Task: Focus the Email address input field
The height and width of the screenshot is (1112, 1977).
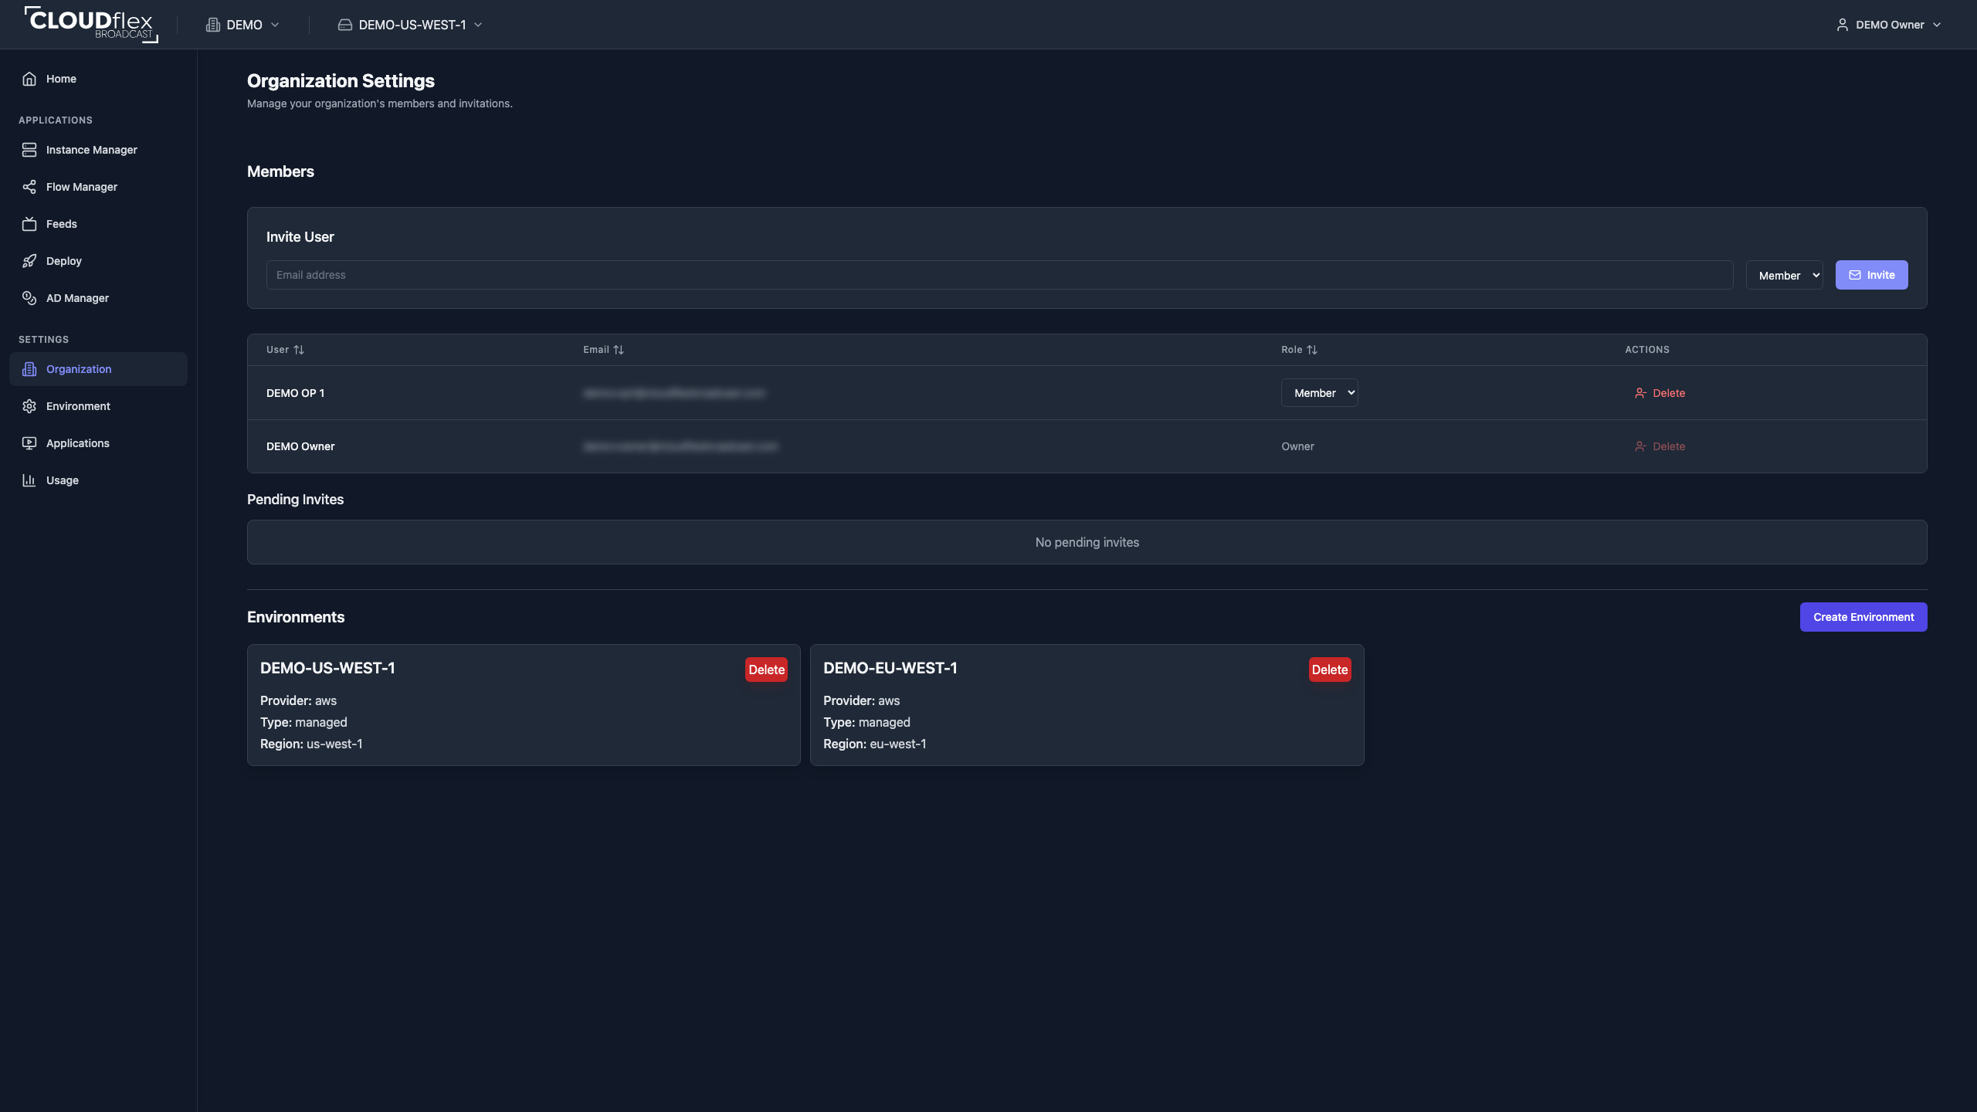Action: click(x=999, y=275)
